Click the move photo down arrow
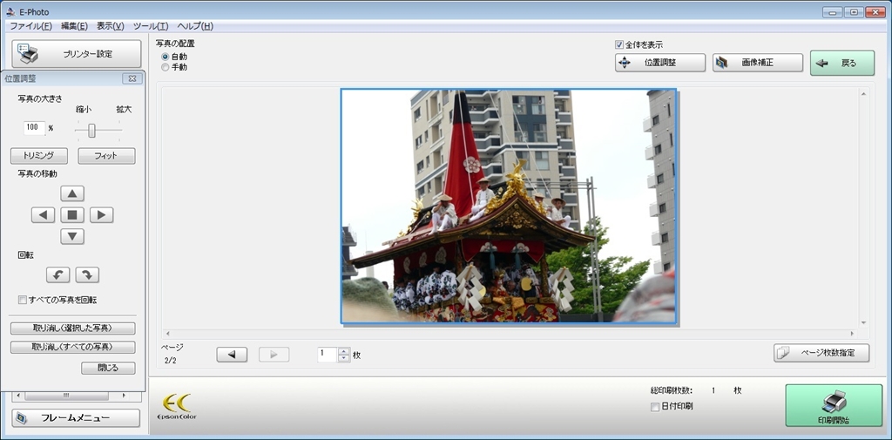The width and height of the screenshot is (892, 440). tap(72, 236)
